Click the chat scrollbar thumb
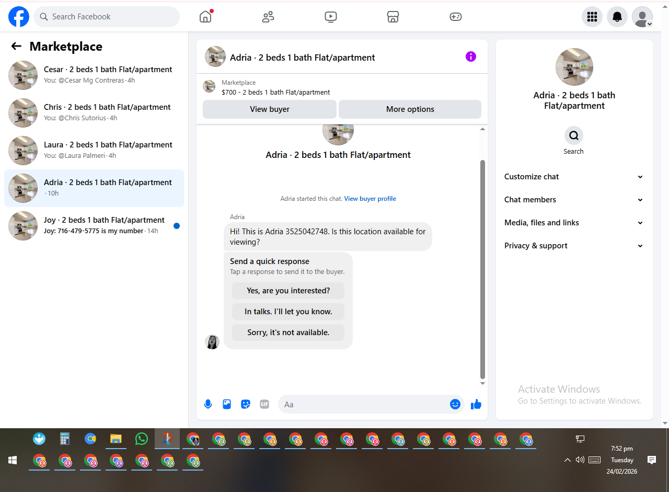 click(482, 269)
